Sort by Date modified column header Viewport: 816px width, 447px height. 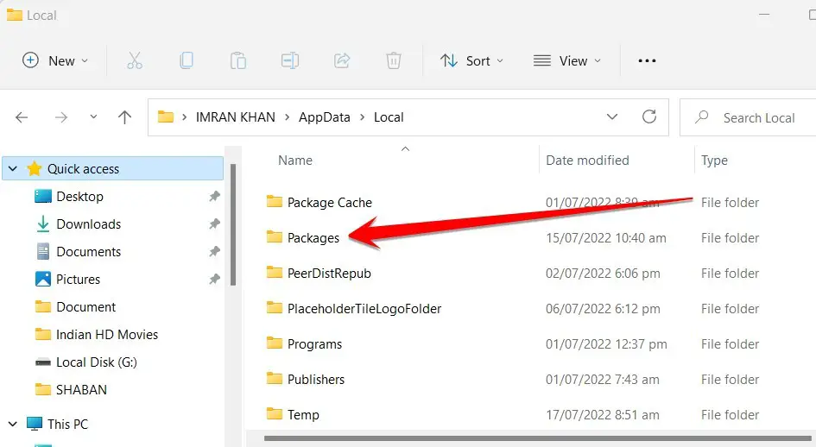pyautogui.click(x=587, y=161)
